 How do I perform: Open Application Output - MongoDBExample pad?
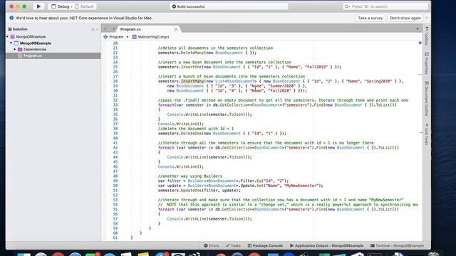coord(326,245)
